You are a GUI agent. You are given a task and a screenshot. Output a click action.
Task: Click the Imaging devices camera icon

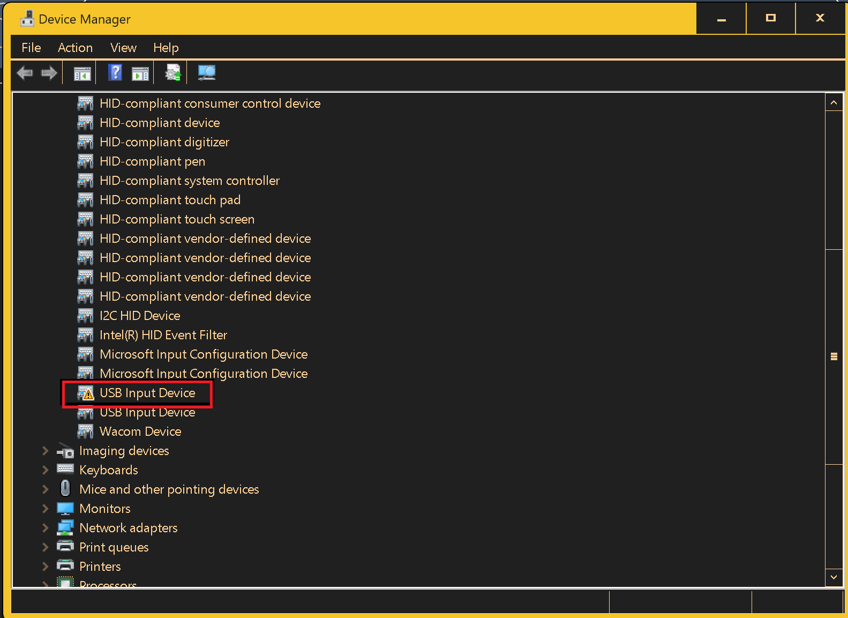tap(65, 451)
